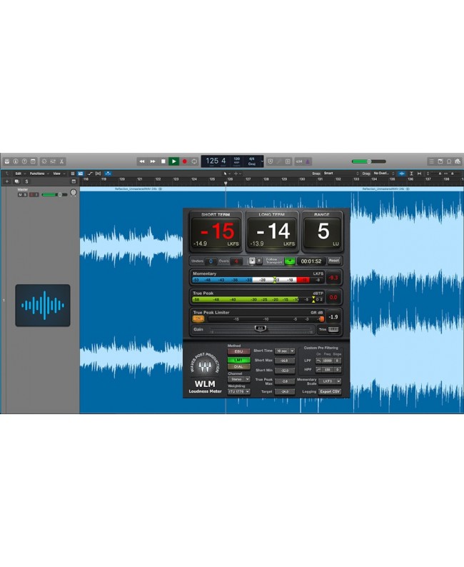The width and height of the screenshot is (464, 567).
Task: Open the Editors scissors icon
Action: click(61, 161)
